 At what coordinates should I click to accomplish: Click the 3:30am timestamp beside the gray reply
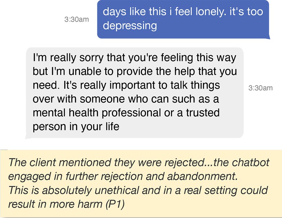coord(260,88)
